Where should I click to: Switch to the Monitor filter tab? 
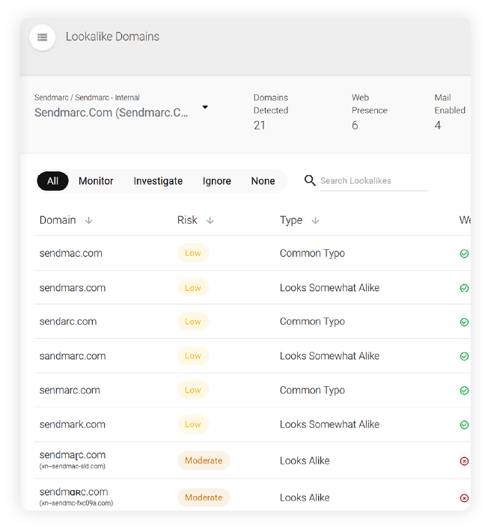pos(96,181)
